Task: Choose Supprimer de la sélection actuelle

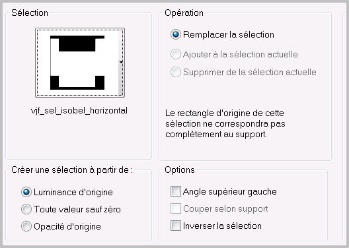Action: [175, 72]
